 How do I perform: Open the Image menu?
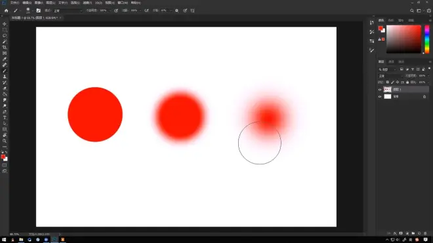[39, 3]
